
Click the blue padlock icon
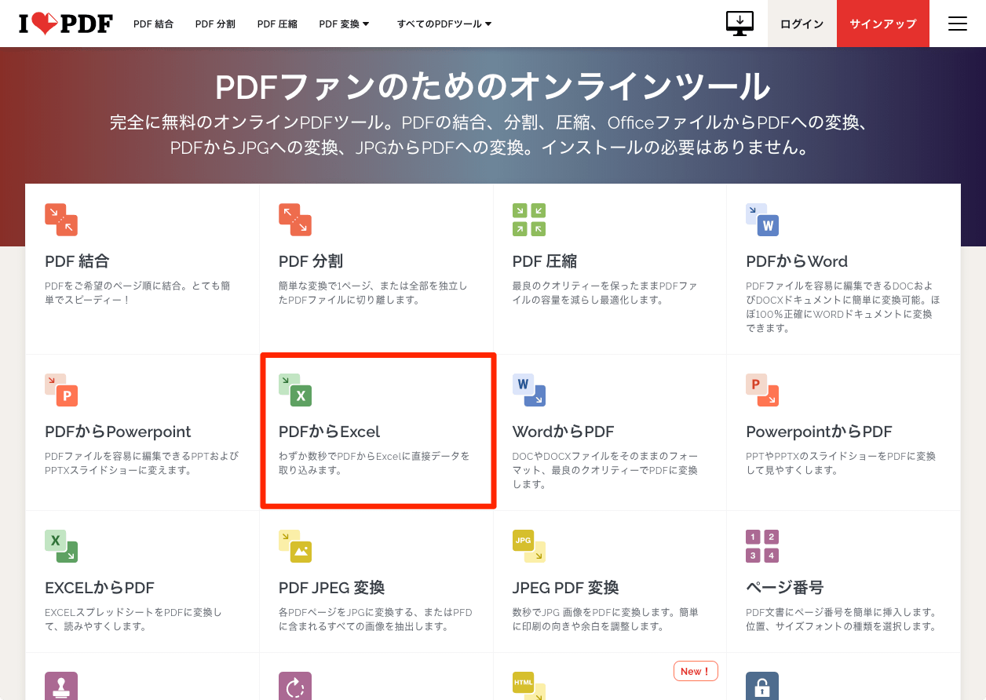coord(762,686)
